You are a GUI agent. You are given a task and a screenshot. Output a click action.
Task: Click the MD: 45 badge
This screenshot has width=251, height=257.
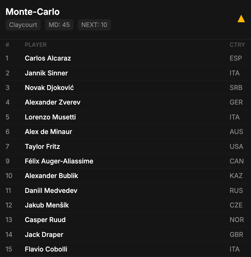tap(59, 25)
